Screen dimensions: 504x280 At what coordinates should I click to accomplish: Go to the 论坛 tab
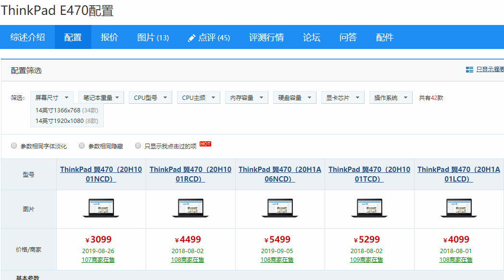click(x=311, y=37)
